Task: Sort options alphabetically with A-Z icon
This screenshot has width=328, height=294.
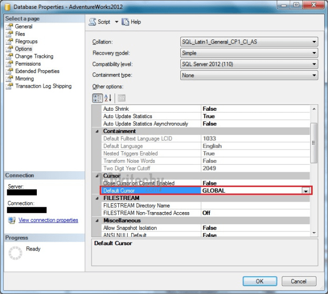Action: click(108, 98)
